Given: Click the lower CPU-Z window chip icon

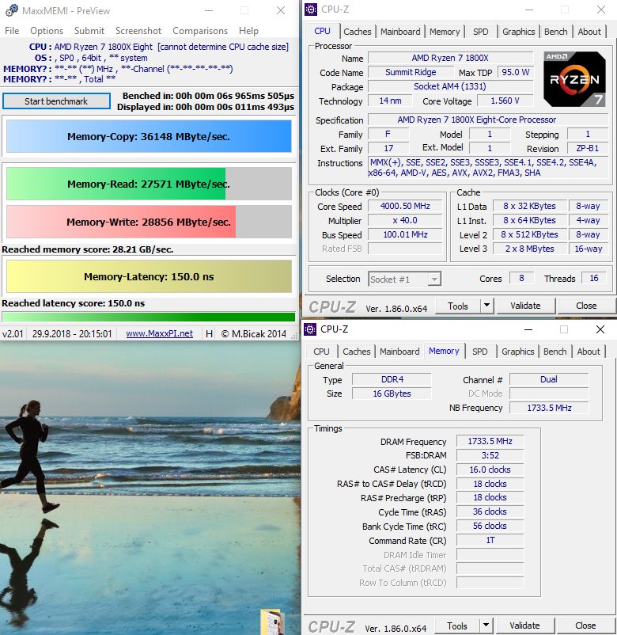Looking at the screenshot, I should [x=310, y=329].
